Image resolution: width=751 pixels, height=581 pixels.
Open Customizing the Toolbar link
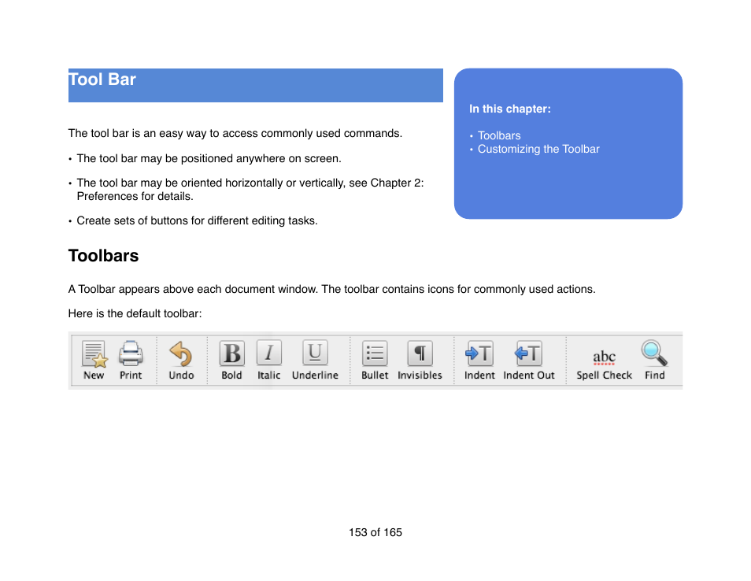[x=538, y=149]
